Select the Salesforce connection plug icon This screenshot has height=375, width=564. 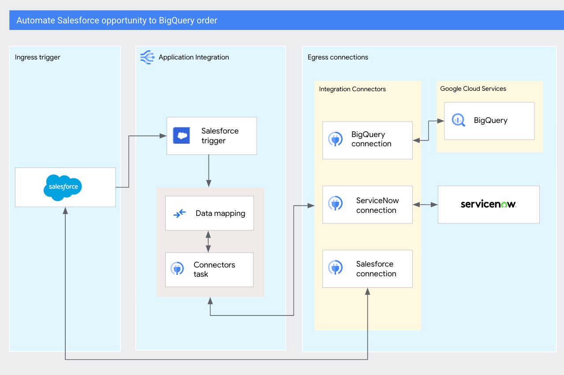(336, 268)
